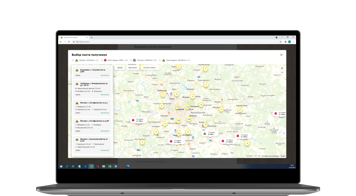Open Условия использования map link

(x=271, y=156)
